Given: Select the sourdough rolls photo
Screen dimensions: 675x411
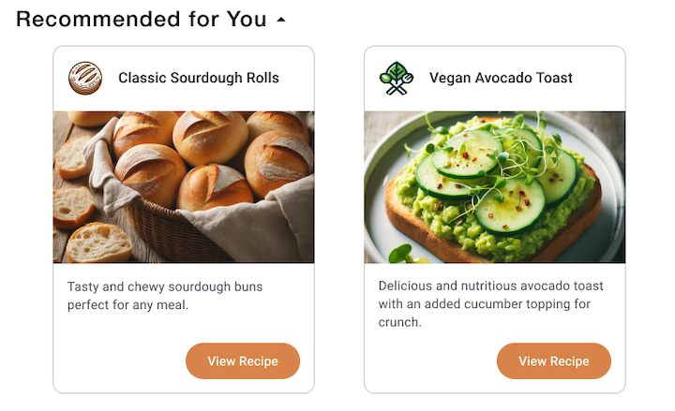Looking at the screenshot, I should pos(184,187).
